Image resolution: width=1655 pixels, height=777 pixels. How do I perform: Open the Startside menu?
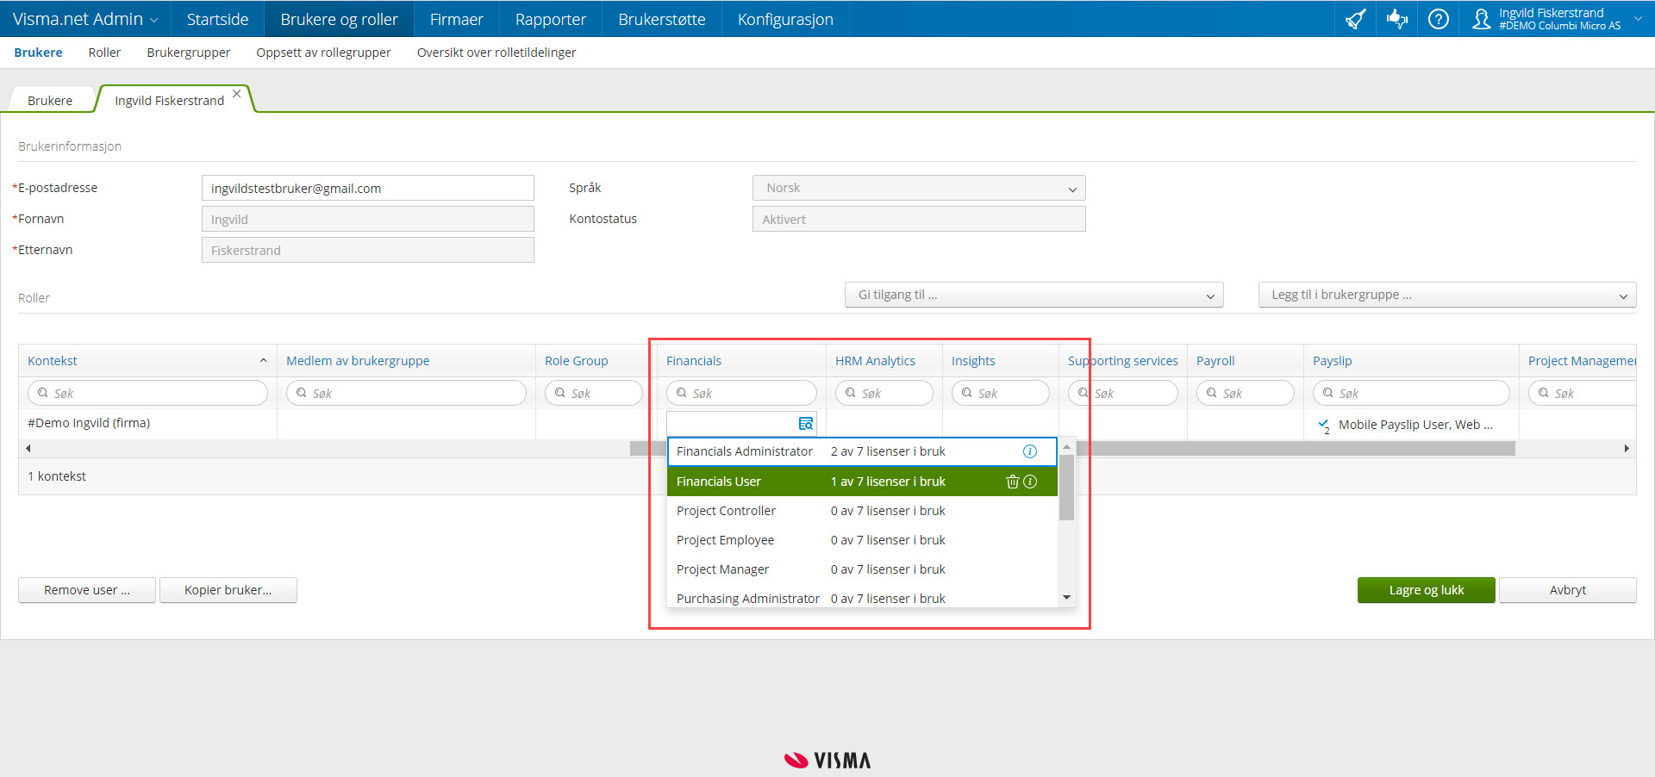tap(217, 19)
